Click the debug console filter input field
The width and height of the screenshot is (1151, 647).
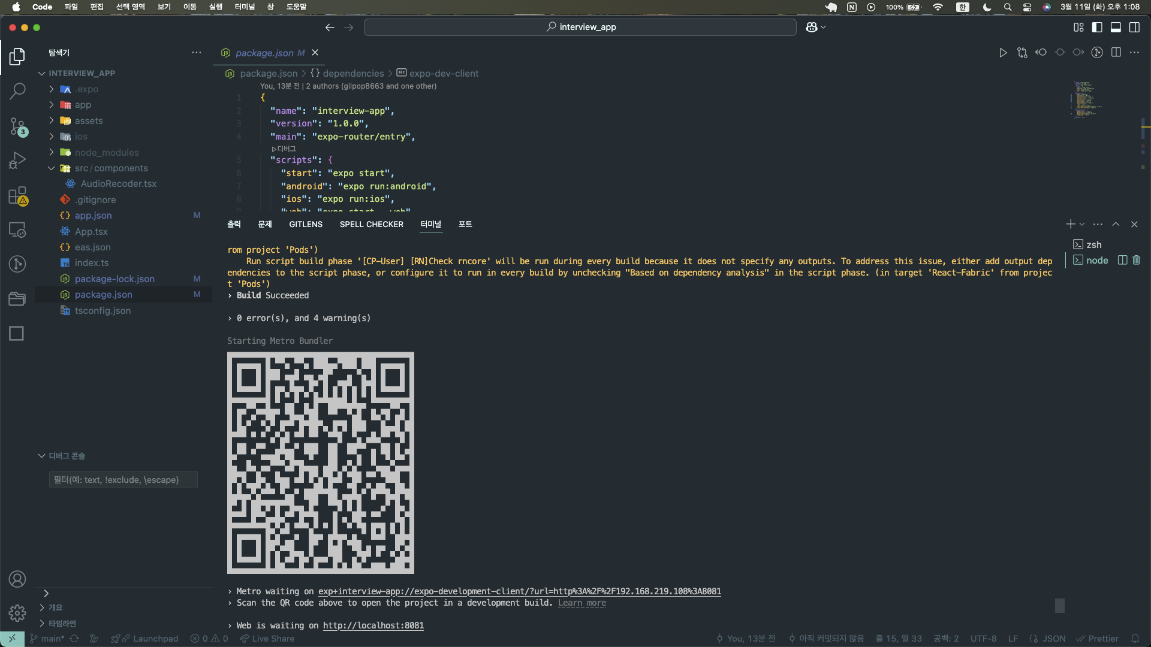pos(123,480)
